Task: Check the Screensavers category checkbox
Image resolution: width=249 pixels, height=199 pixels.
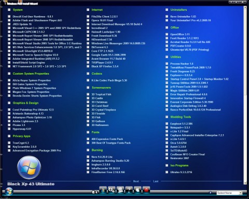Action: point(88,88)
